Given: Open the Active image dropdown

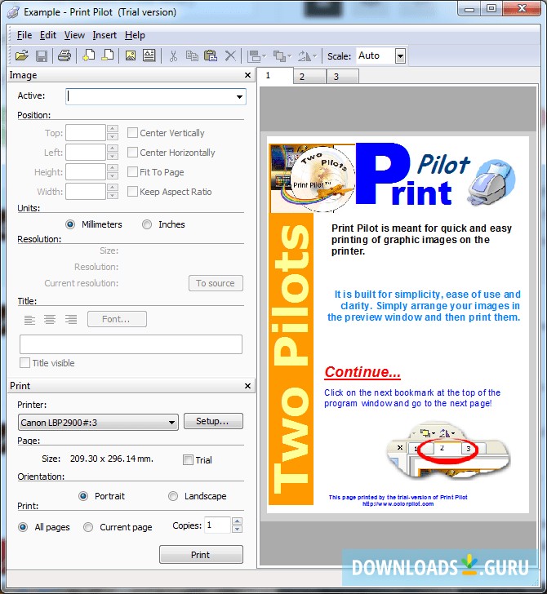Looking at the screenshot, I should coord(239,96).
